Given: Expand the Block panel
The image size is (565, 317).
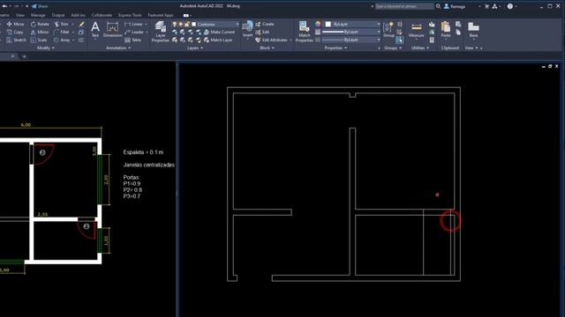Looking at the screenshot, I should pos(267,48).
